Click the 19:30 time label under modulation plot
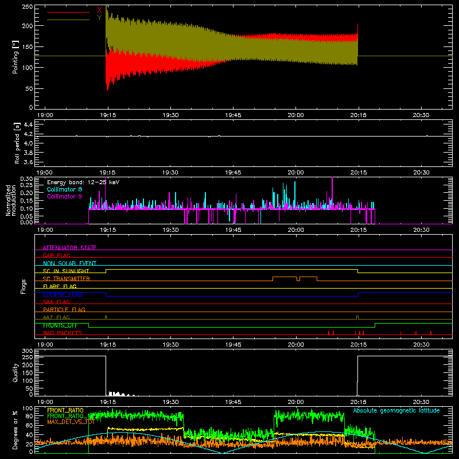The height and width of the screenshot is (459, 459). [x=170, y=230]
